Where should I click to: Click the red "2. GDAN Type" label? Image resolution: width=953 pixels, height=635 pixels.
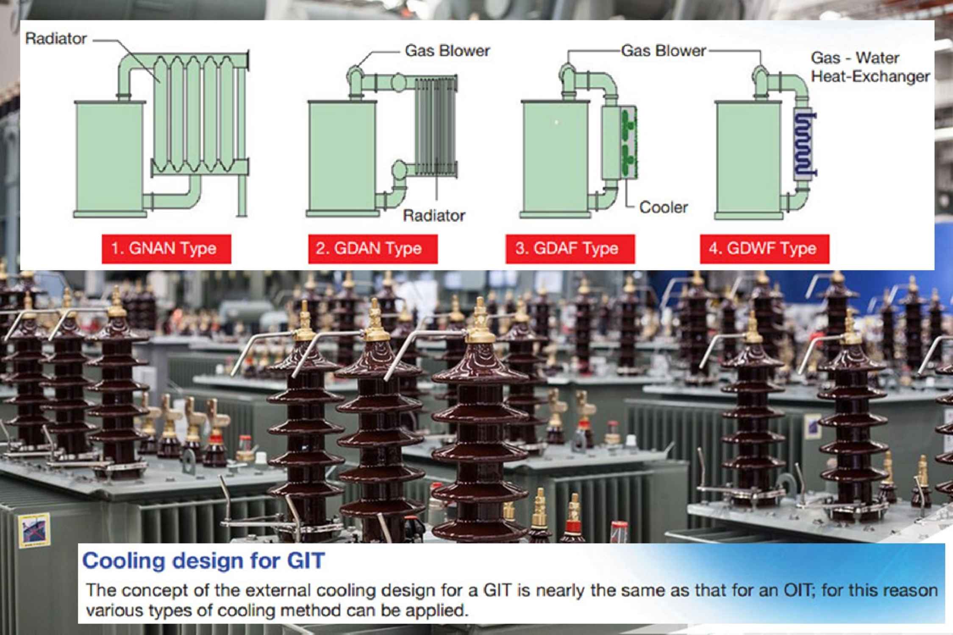pos(372,249)
